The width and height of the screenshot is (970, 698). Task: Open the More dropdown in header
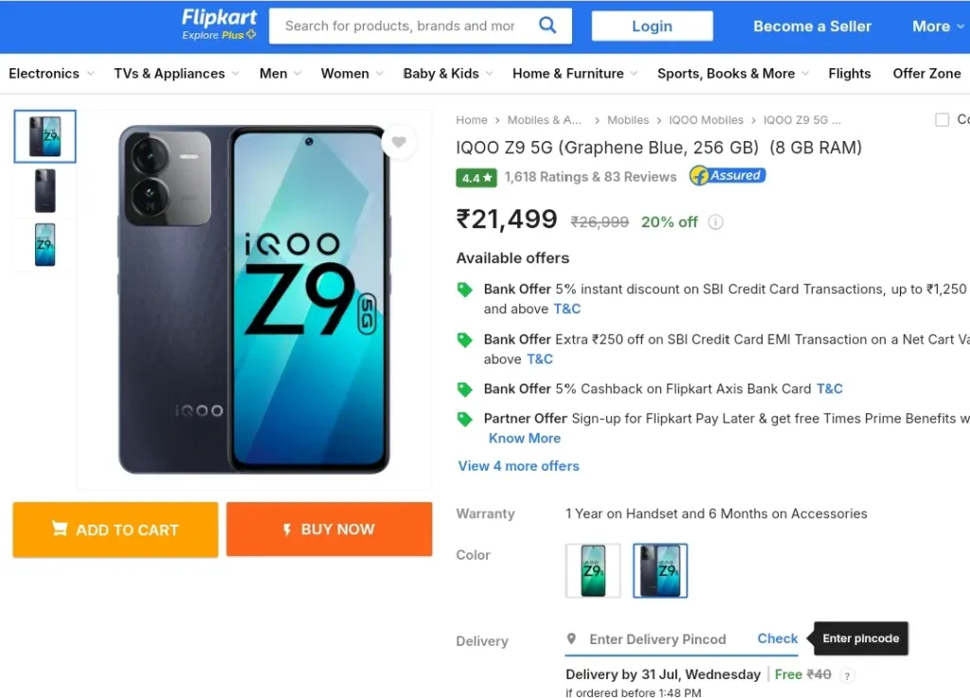(x=938, y=27)
